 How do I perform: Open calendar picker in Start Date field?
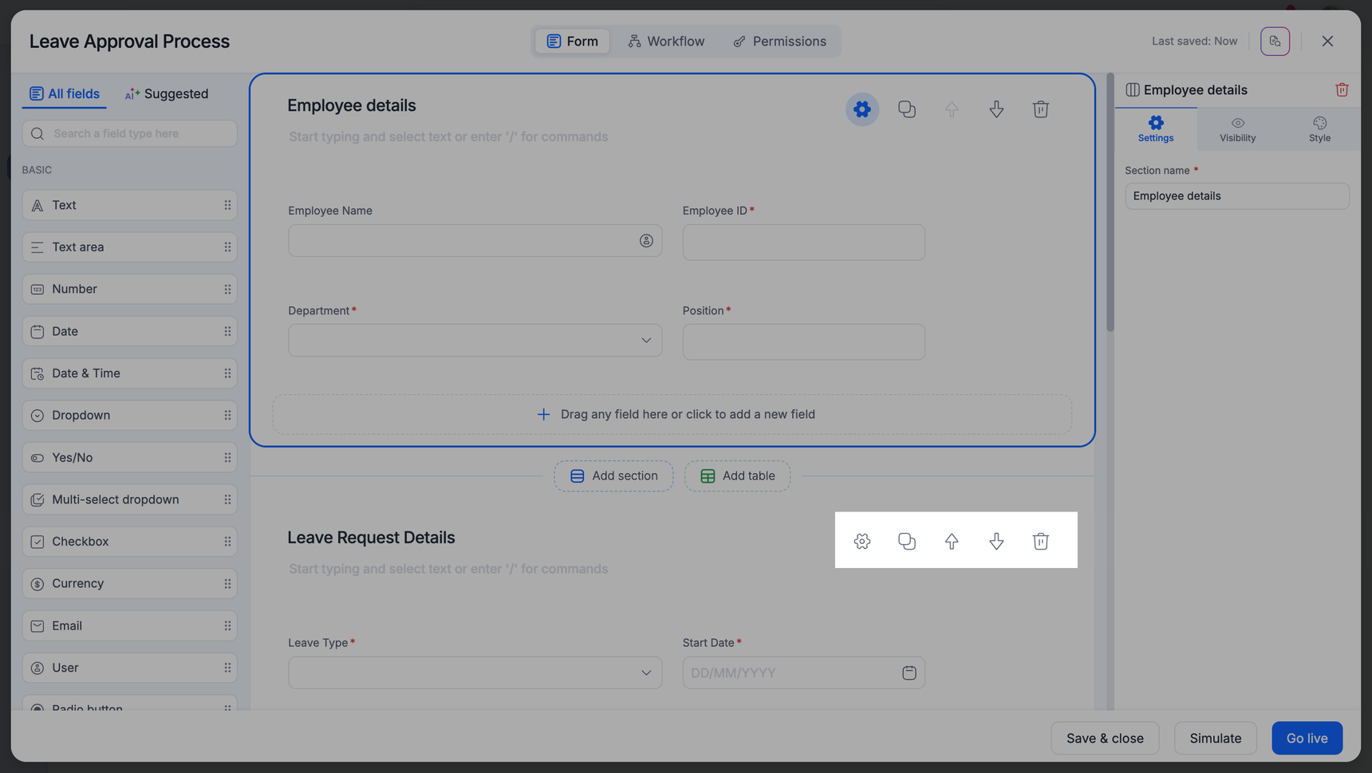coord(909,672)
